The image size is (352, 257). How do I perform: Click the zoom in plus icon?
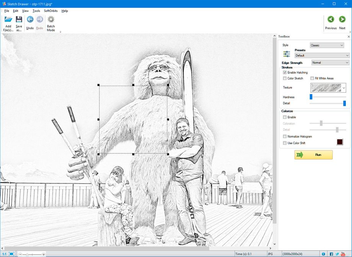[x=44, y=254]
